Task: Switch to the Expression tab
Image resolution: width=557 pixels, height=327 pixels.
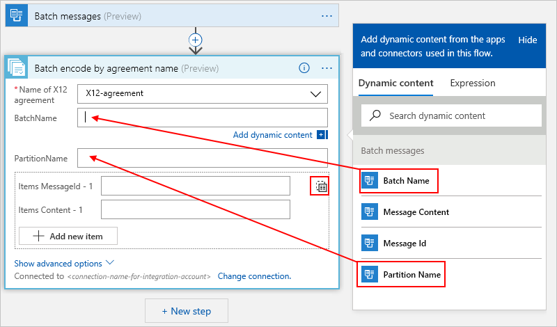Action: [x=473, y=83]
